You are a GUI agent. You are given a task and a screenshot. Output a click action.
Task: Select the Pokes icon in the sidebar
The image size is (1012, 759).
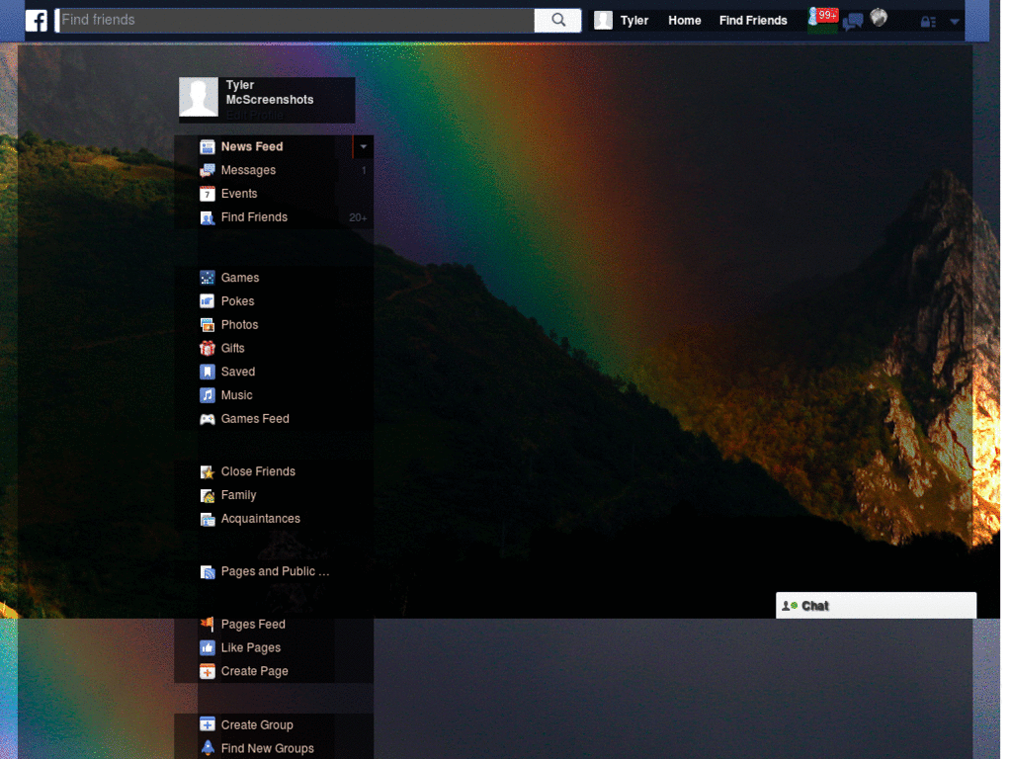click(208, 300)
